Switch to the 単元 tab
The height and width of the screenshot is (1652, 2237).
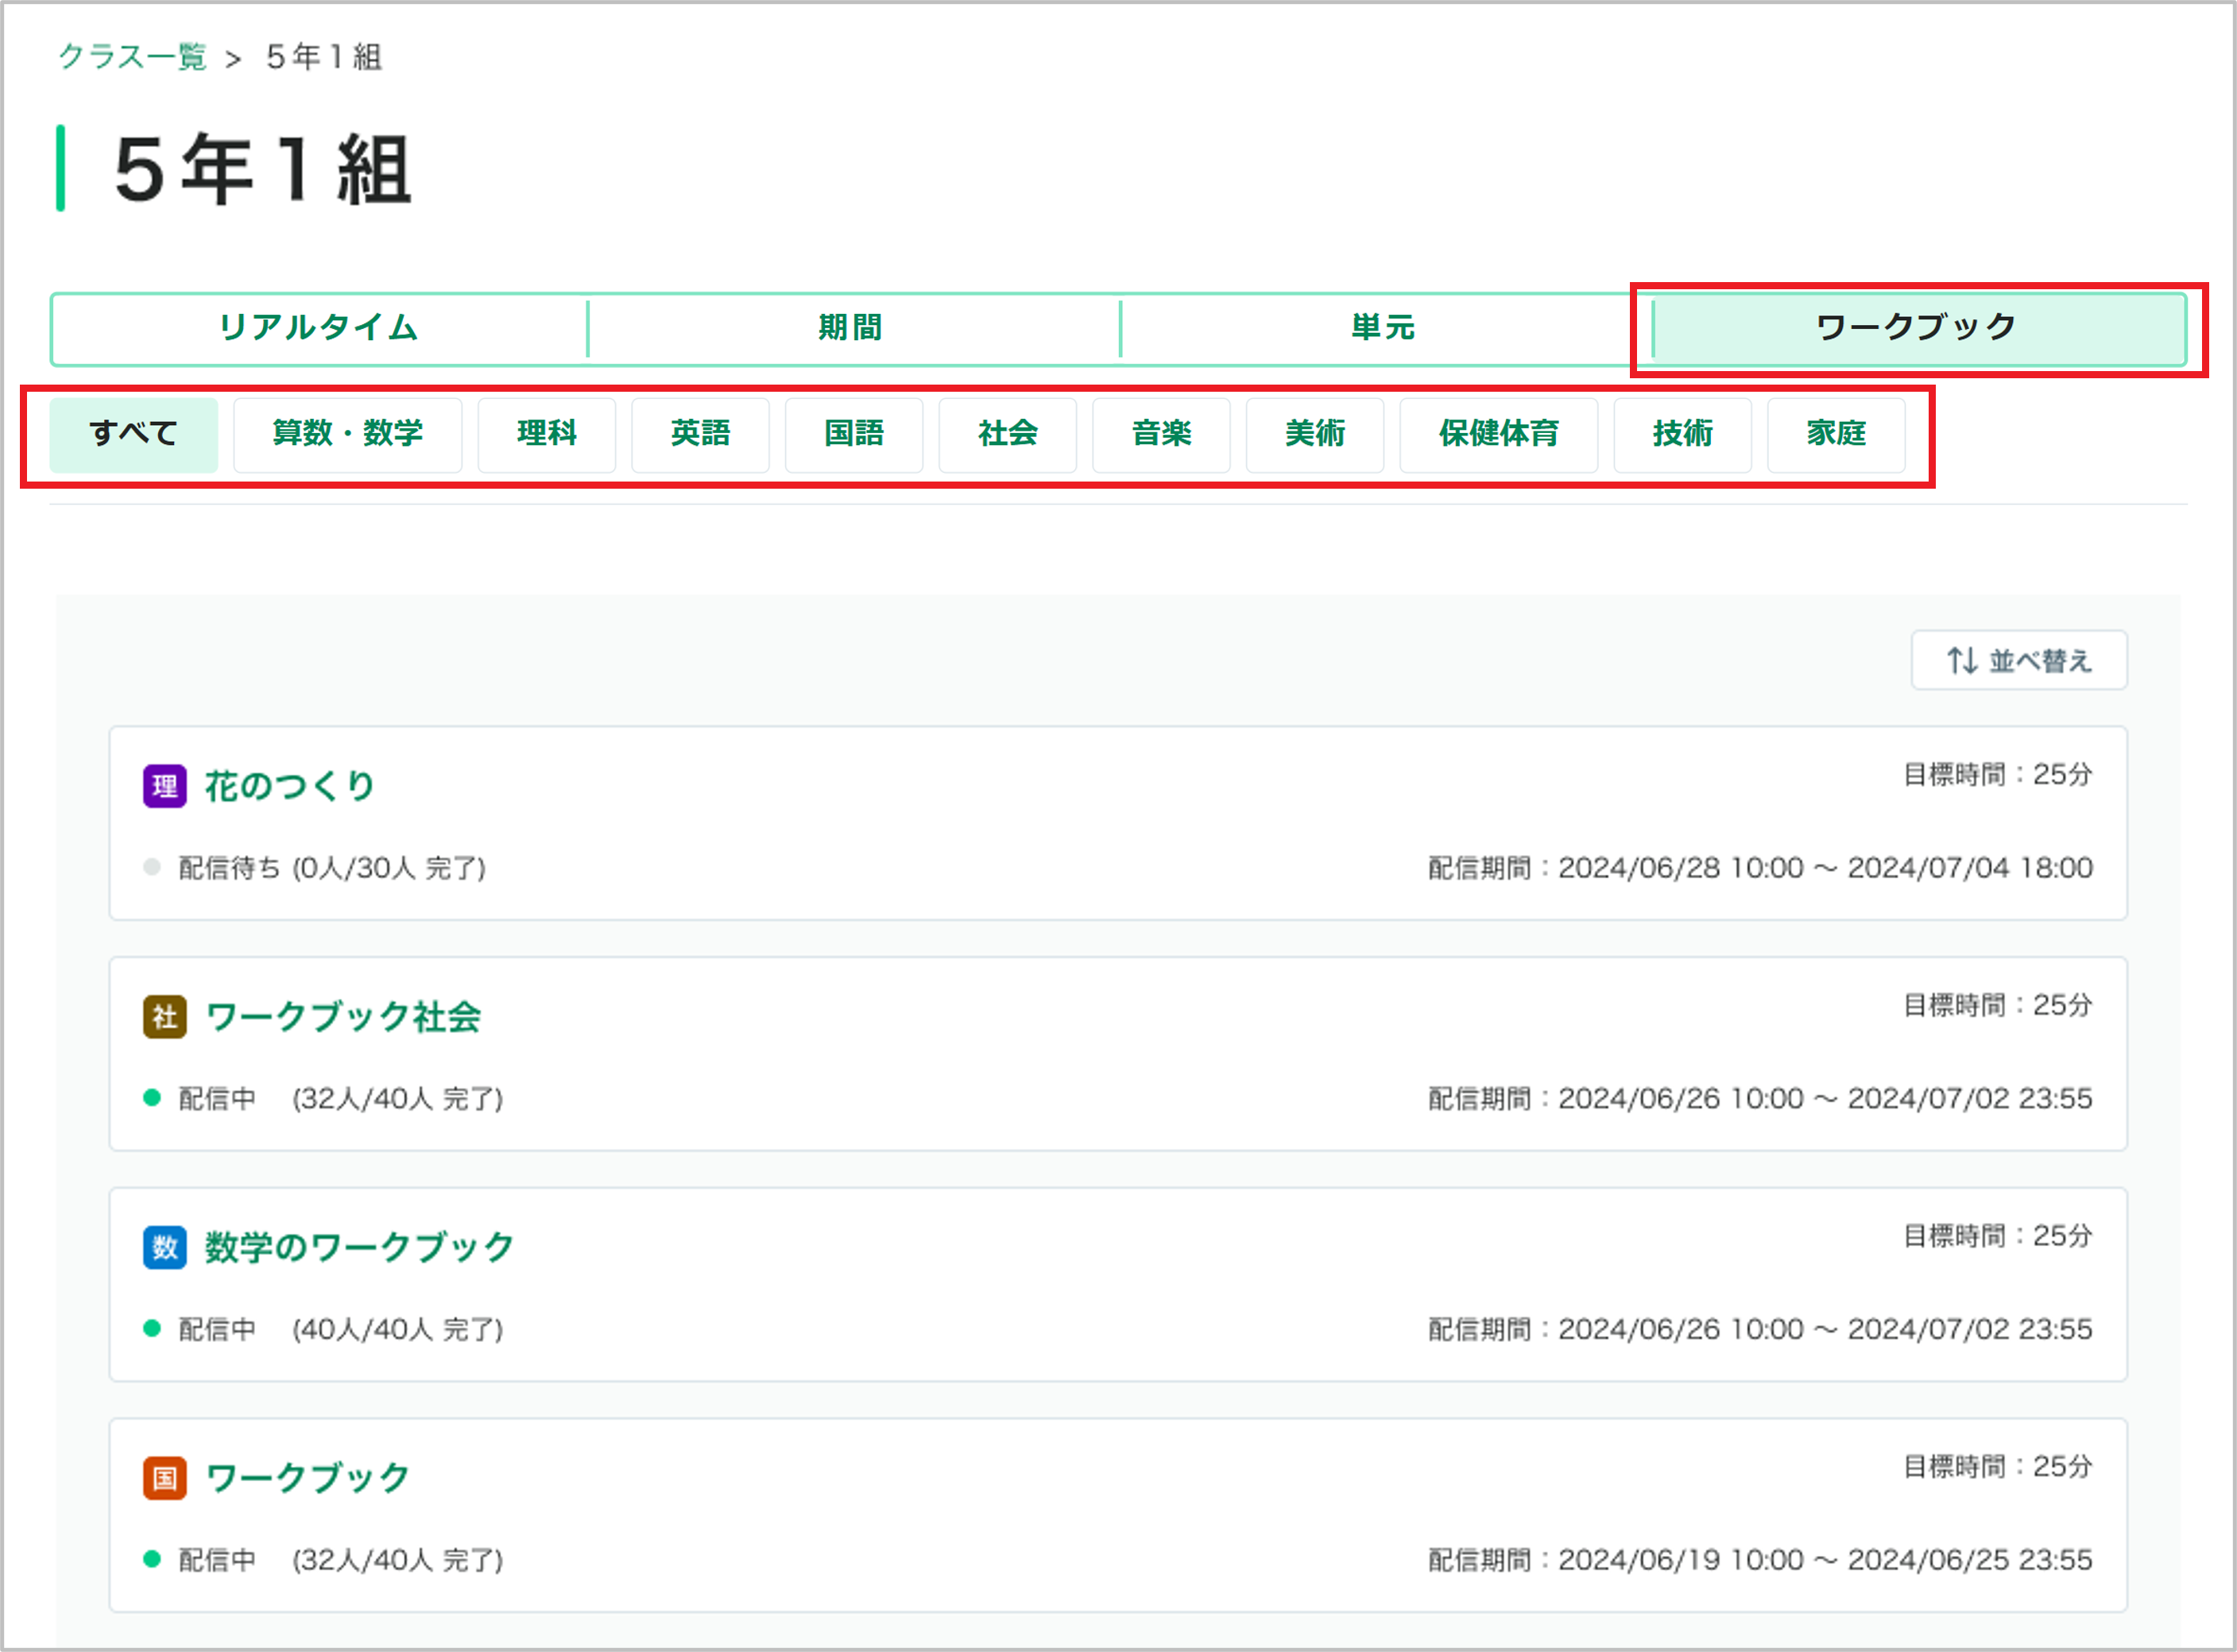click(x=1384, y=328)
